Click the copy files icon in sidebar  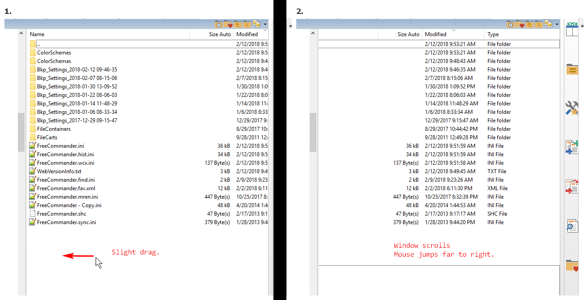572,147
